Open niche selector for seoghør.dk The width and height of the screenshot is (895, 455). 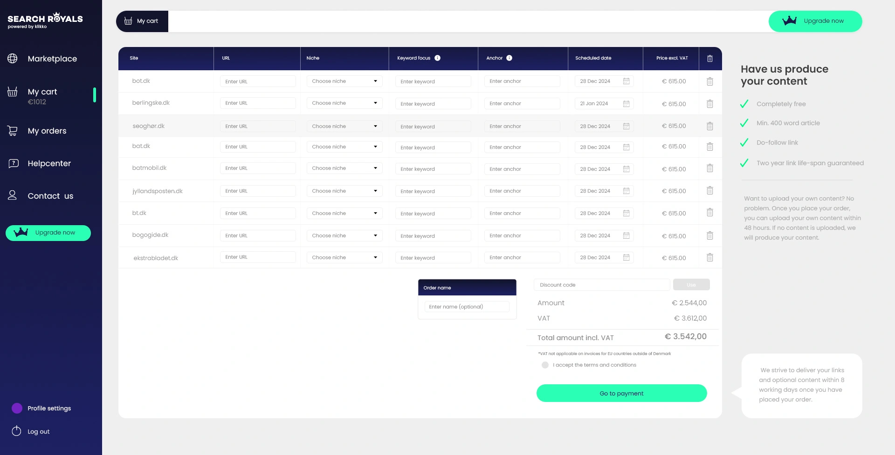pos(344,126)
